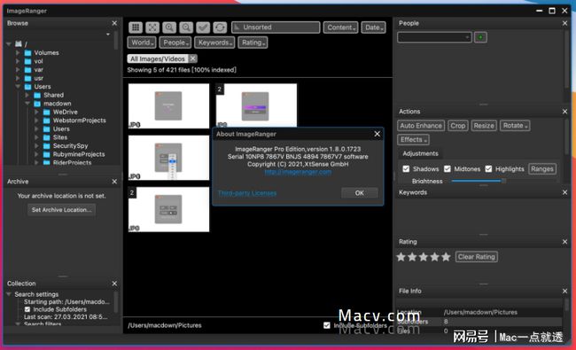Click the fullscreen expand arrows icon
The image size is (576, 350).
click(x=152, y=27)
